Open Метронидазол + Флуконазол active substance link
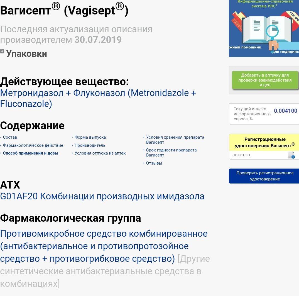This screenshot has height=296, width=299. pos(98,98)
